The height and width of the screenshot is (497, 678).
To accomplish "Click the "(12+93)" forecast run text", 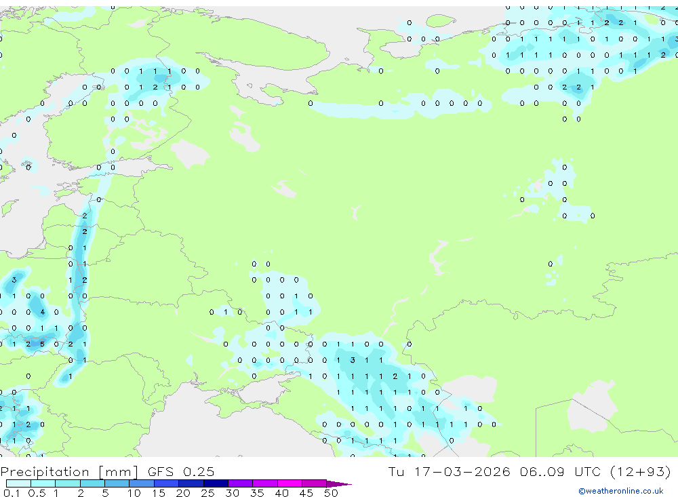I will pyautogui.click(x=640, y=471).
